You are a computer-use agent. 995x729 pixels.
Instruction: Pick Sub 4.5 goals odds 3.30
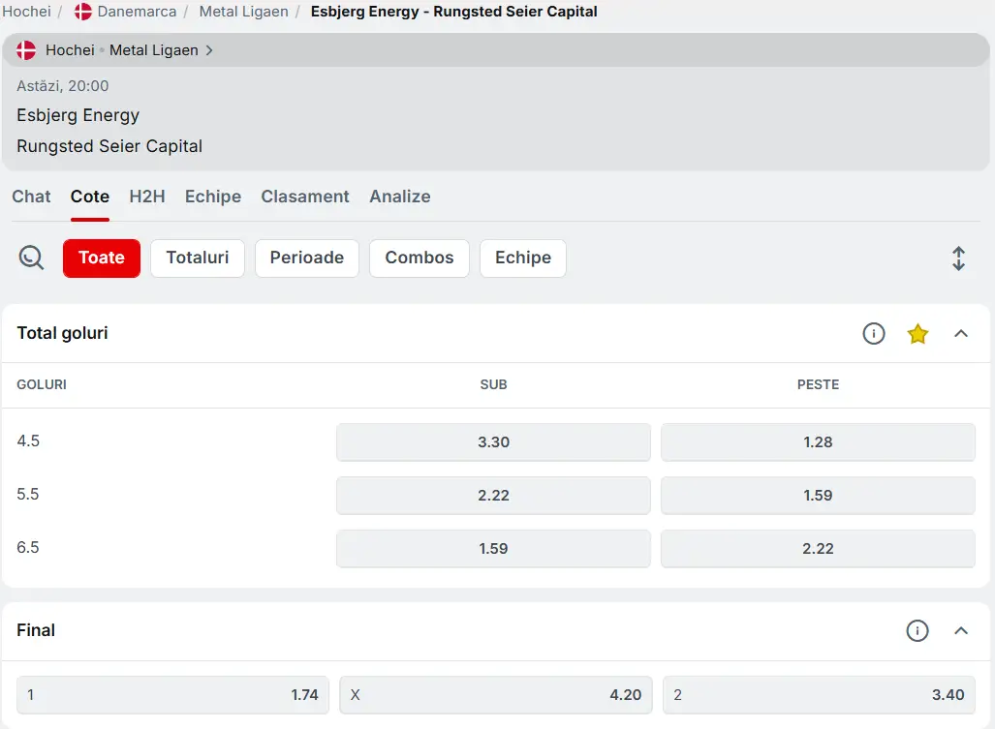pyautogui.click(x=493, y=442)
